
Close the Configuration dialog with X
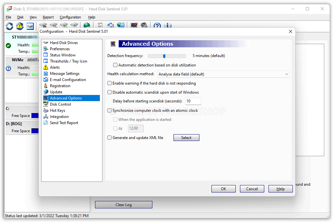click(x=290, y=31)
